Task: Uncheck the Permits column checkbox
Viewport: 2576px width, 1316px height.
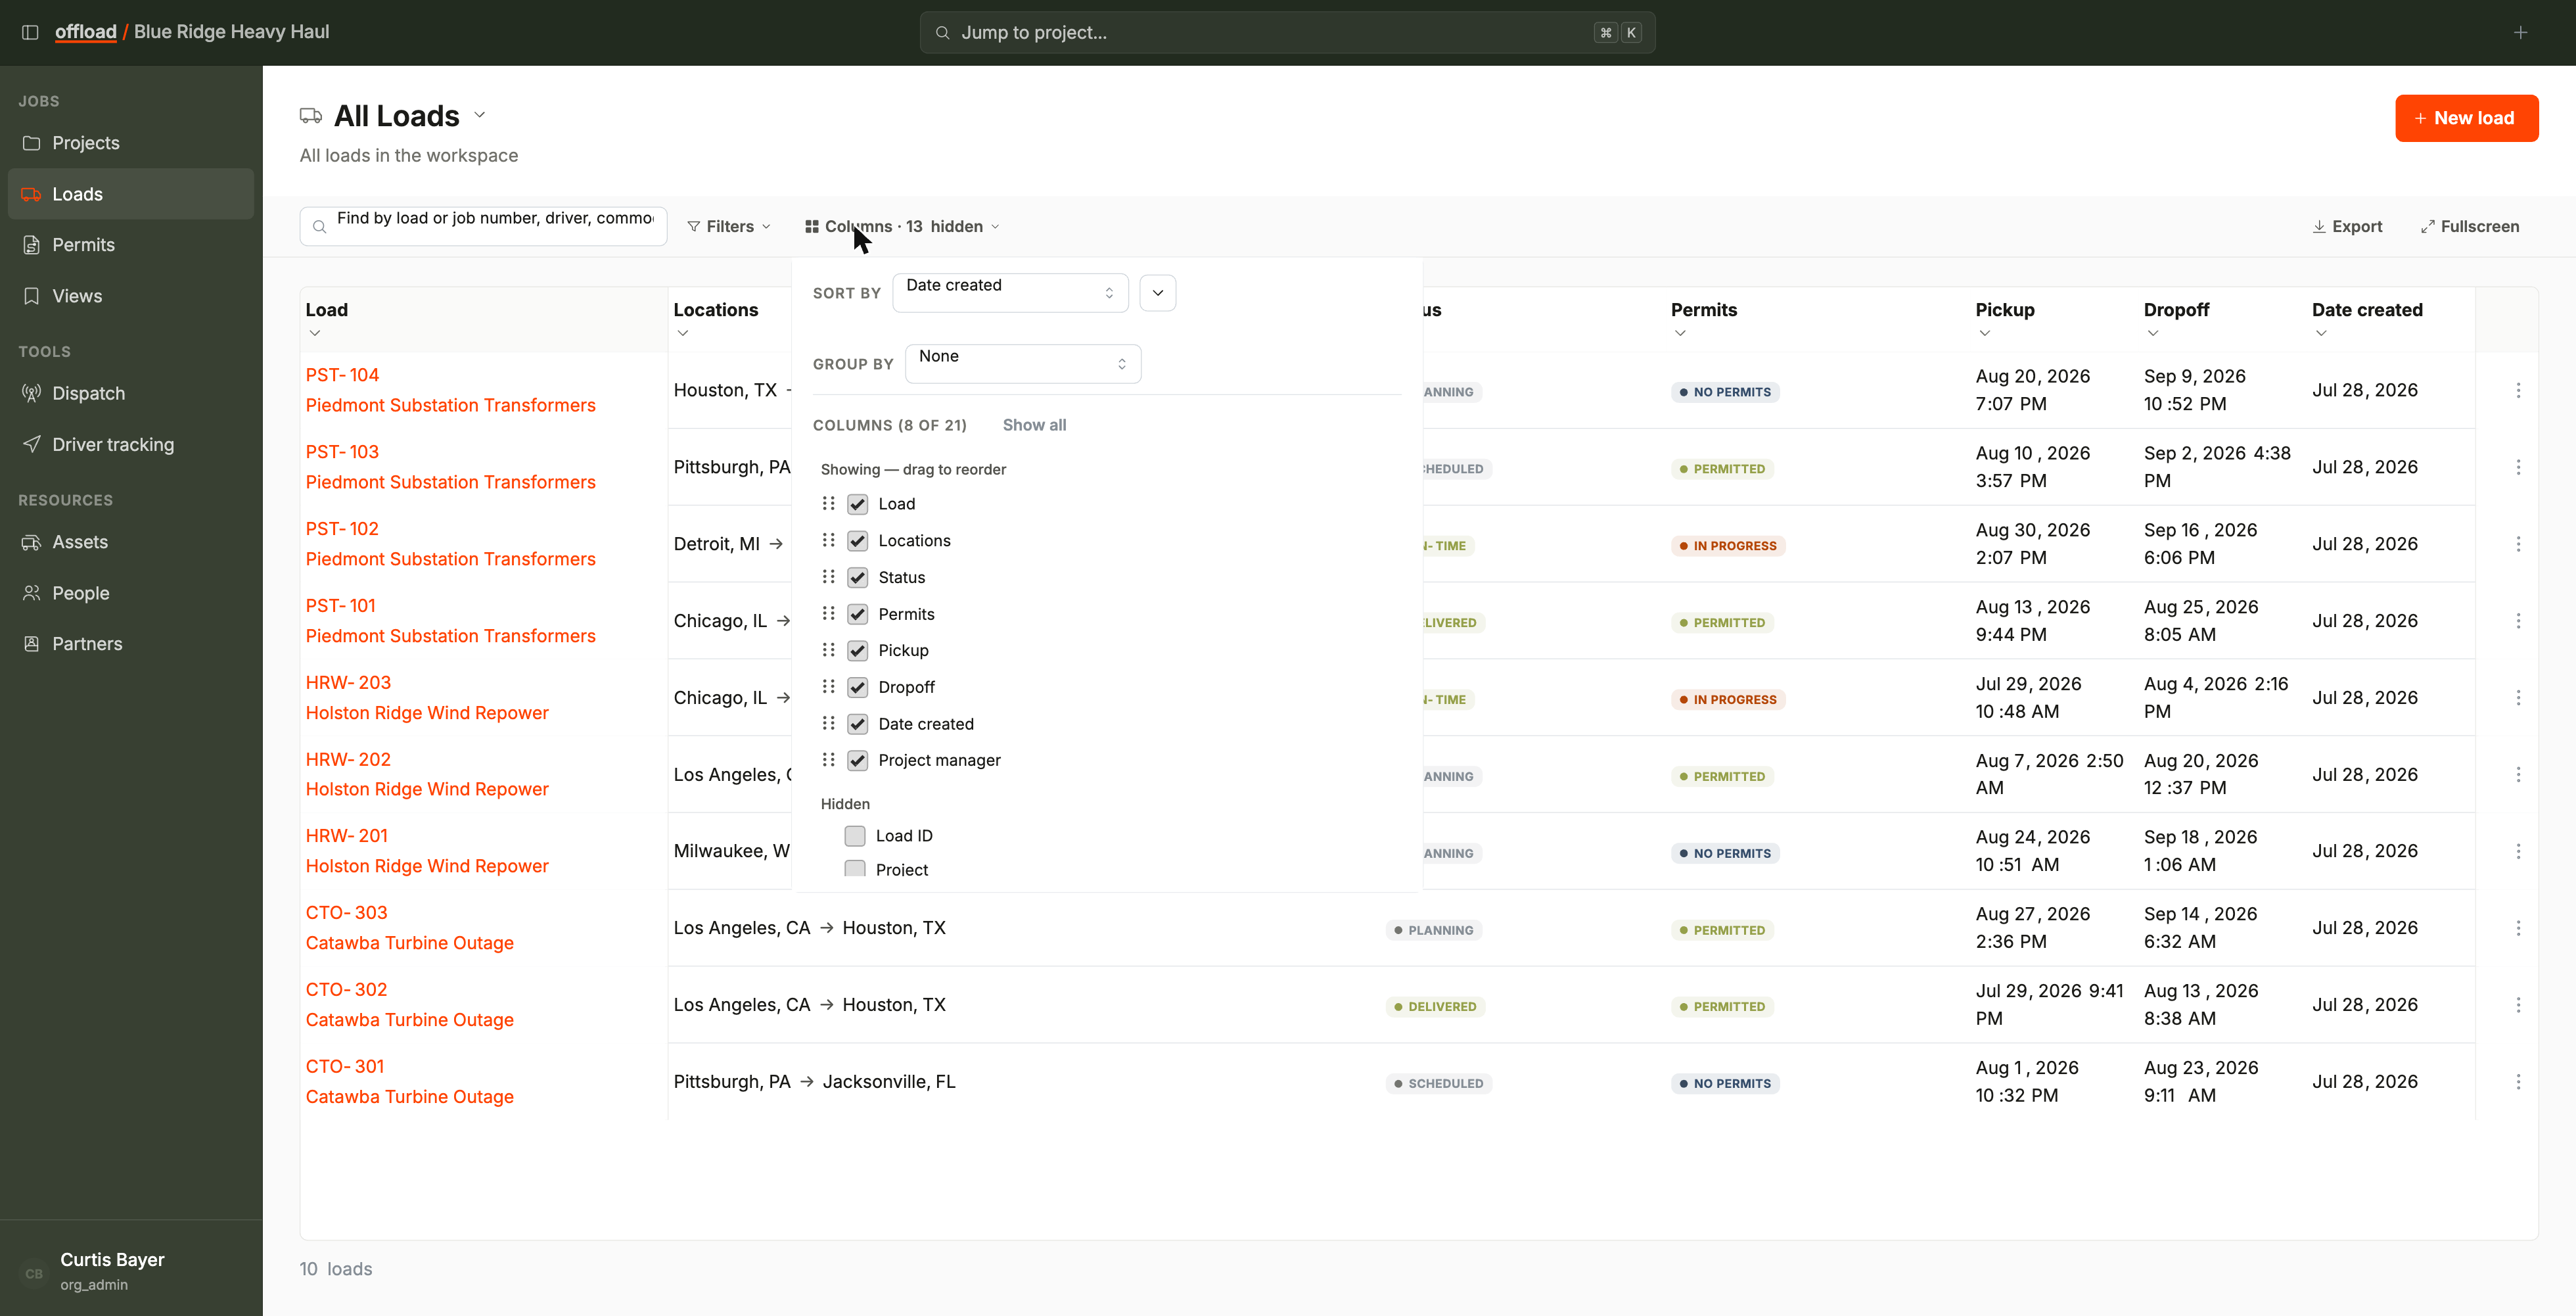Action: tap(857, 614)
